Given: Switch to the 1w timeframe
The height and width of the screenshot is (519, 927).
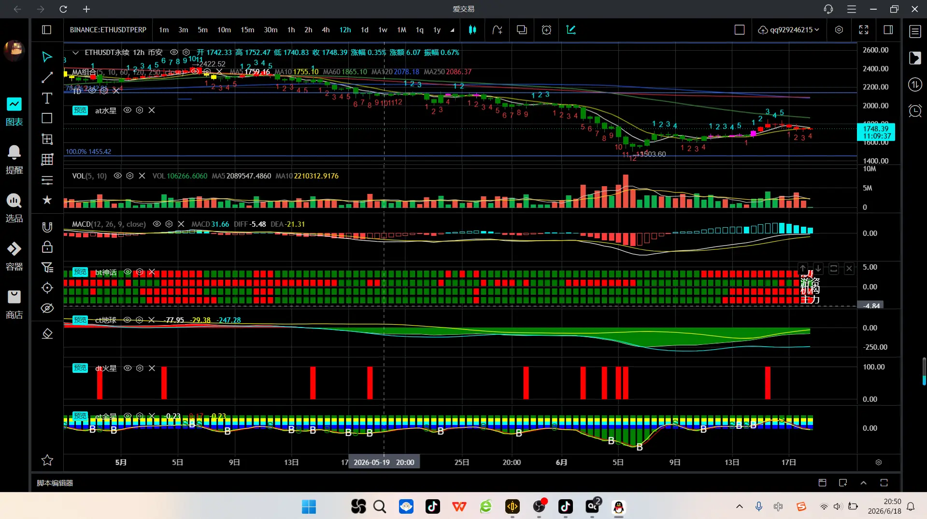Looking at the screenshot, I should pos(383,30).
